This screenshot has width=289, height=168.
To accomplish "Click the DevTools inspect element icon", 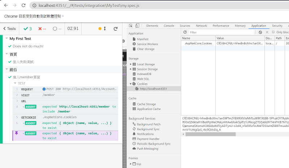I will pos(130,26).
